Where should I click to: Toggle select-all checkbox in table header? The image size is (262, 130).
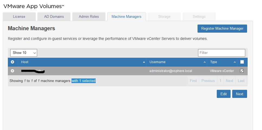click(242, 62)
